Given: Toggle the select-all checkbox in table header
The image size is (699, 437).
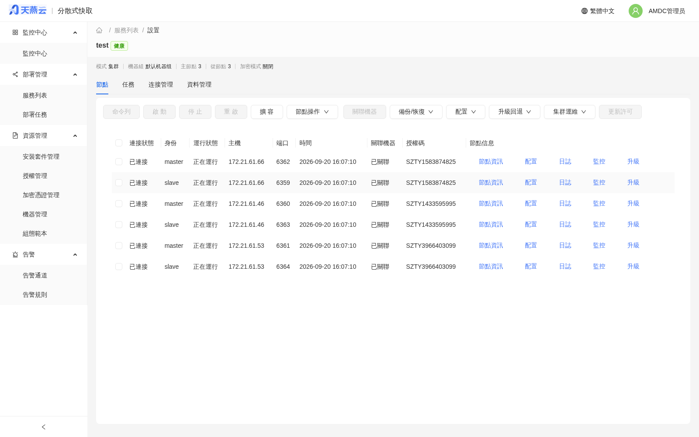Looking at the screenshot, I should pyautogui.click(x=119, y=143).
